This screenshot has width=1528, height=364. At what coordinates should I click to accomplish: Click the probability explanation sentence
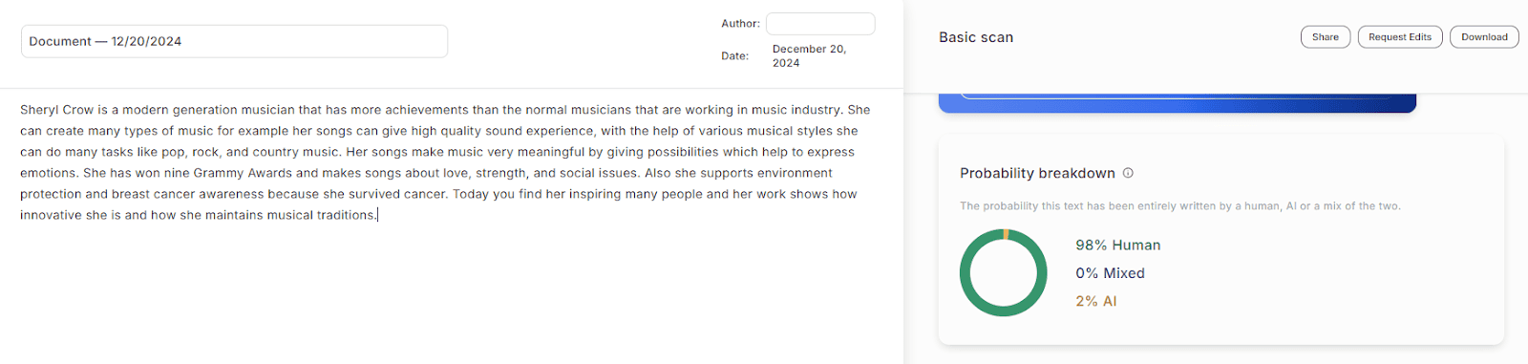coord(1180,206)
